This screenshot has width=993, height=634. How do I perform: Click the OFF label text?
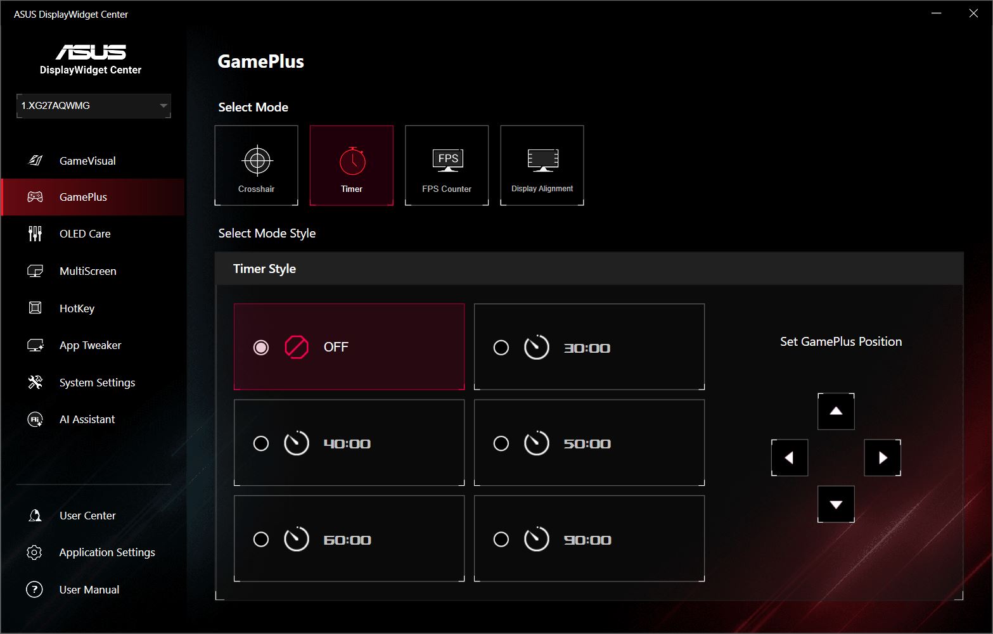click(x=336, y=347)
